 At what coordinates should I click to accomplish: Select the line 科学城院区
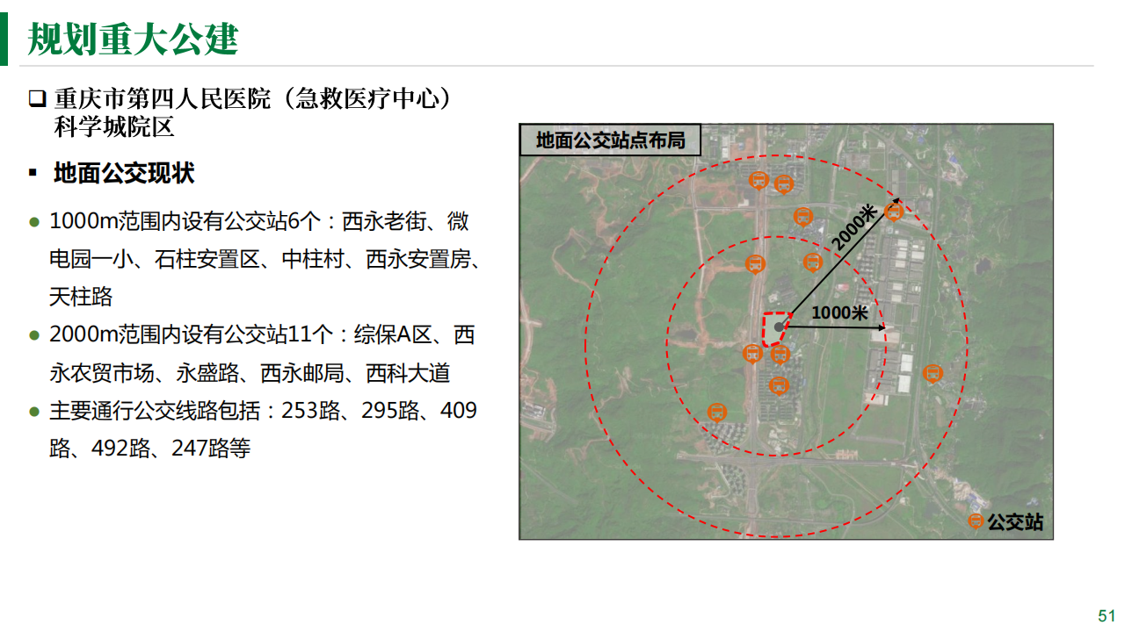pos(114,127)
